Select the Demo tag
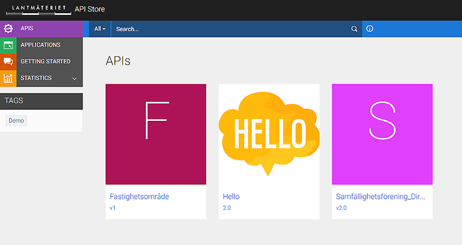The height and width of the screenshot is (245, 462). tap(16, 121)
